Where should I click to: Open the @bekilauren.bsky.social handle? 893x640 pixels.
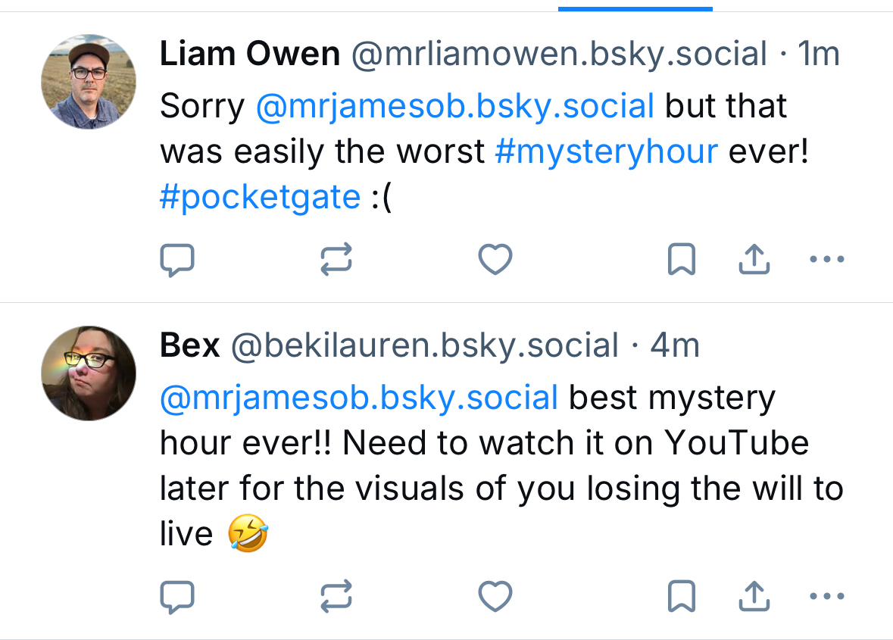(x=424, y=346)
